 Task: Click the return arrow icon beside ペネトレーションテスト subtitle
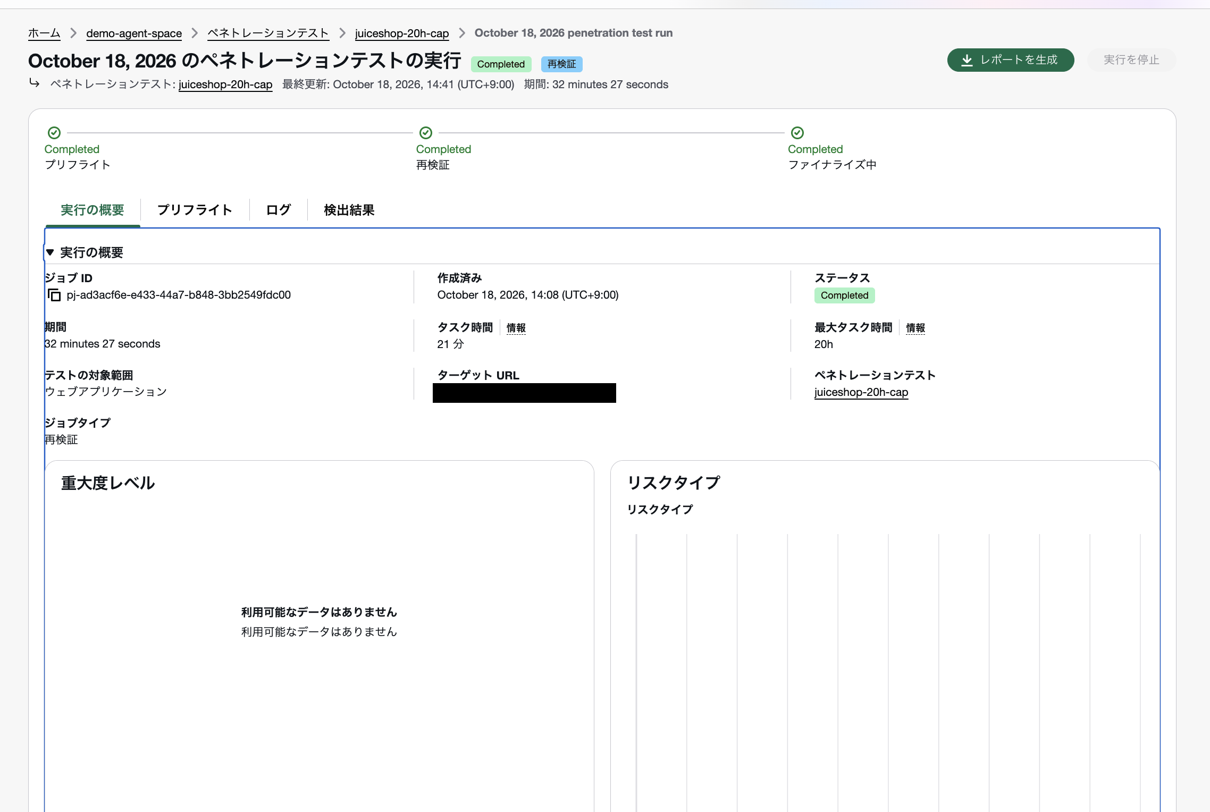(x=35, y=83)
